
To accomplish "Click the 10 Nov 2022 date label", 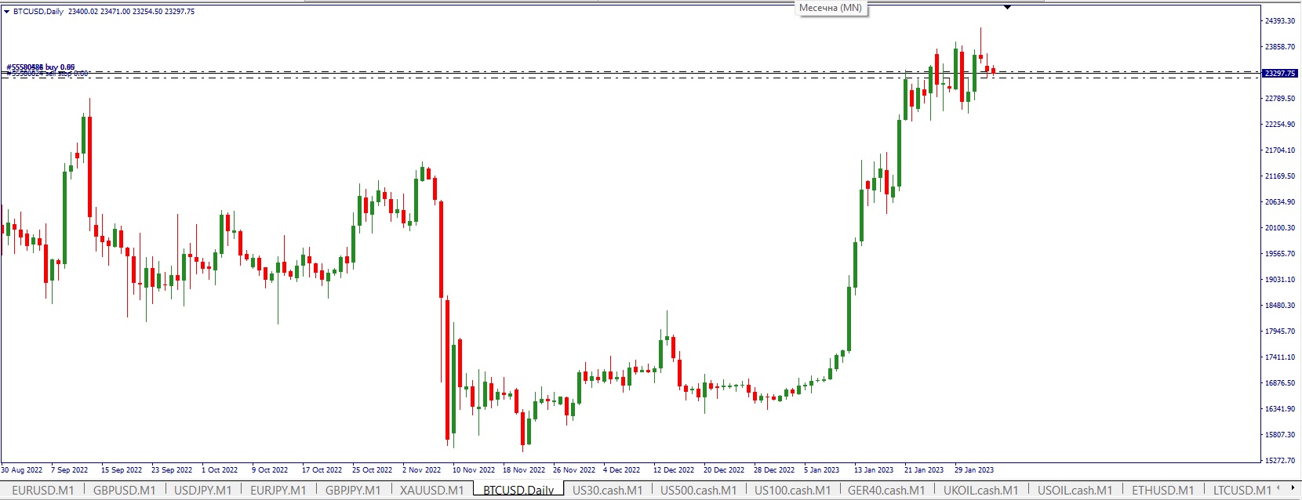I will [474, 470].
